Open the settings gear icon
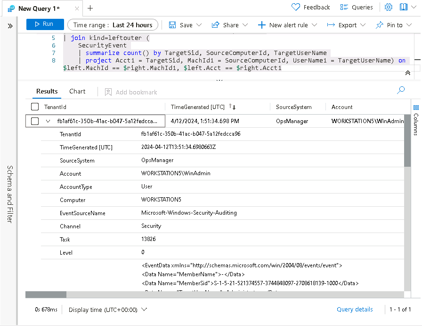The image size is (422, 326). point(389,7)
